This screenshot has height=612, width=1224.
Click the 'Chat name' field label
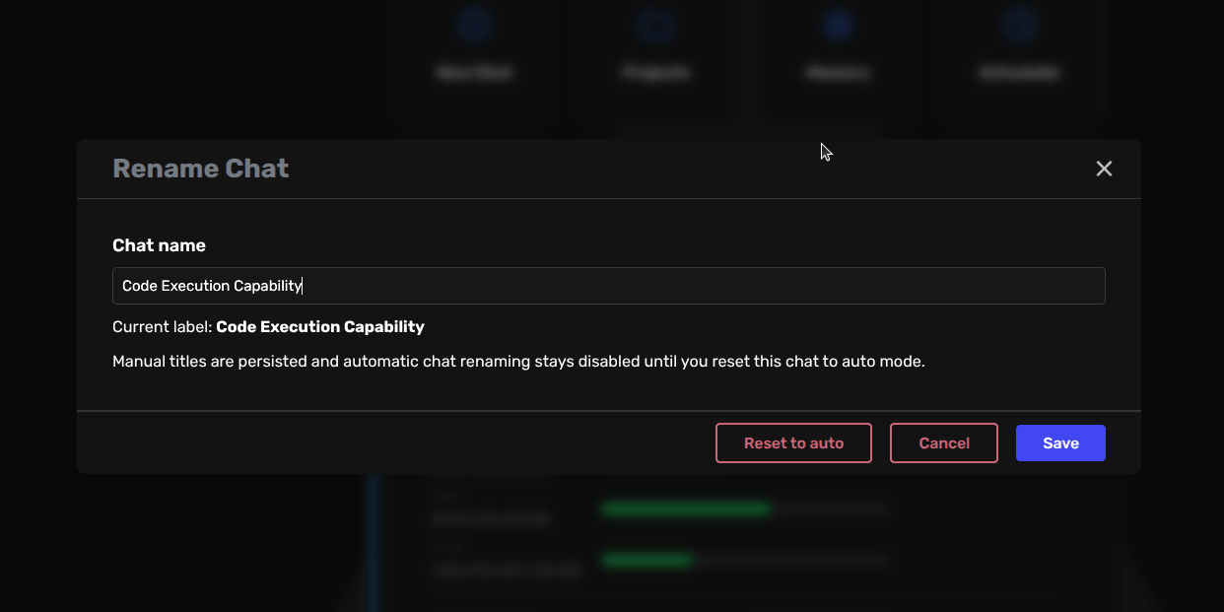pyautogui.click(x=159, y=245)
